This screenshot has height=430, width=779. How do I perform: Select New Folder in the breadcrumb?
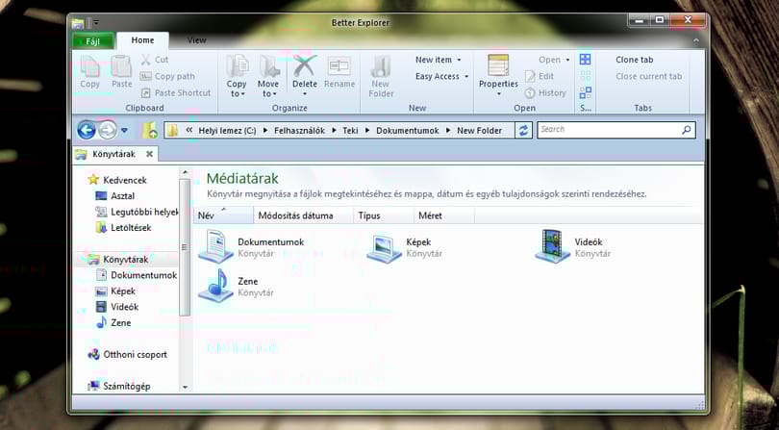tap(480, 131)
